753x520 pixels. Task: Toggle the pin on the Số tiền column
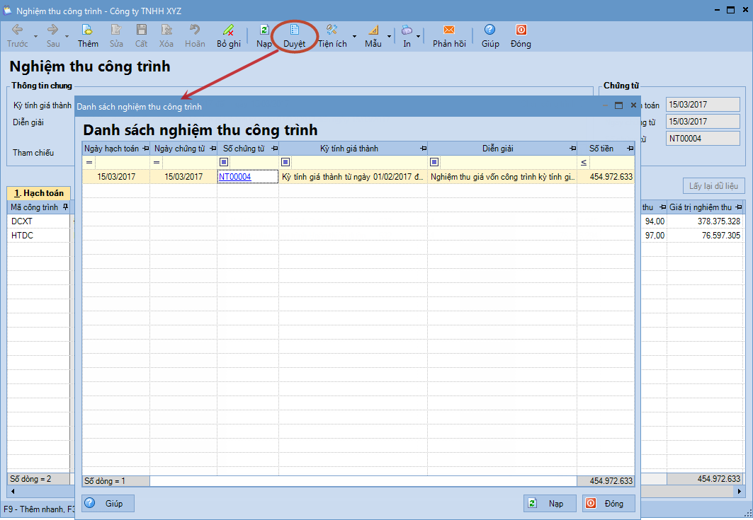(628, 149)
